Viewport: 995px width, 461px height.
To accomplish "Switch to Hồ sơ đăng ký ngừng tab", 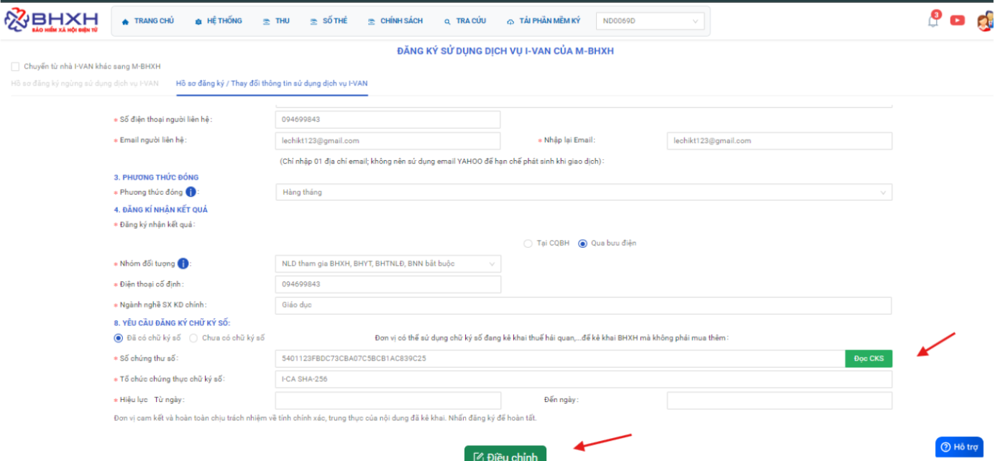I will (85, 83).
